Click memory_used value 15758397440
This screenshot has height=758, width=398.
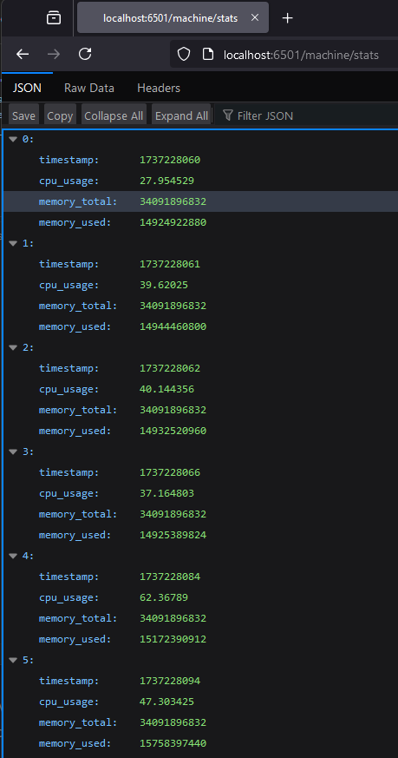173,743
